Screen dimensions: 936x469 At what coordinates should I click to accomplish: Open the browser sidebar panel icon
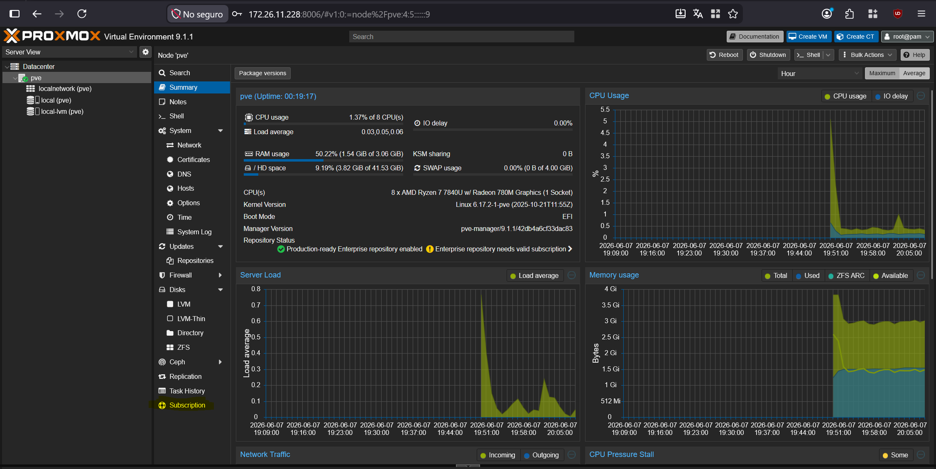(x=15, y=14)
